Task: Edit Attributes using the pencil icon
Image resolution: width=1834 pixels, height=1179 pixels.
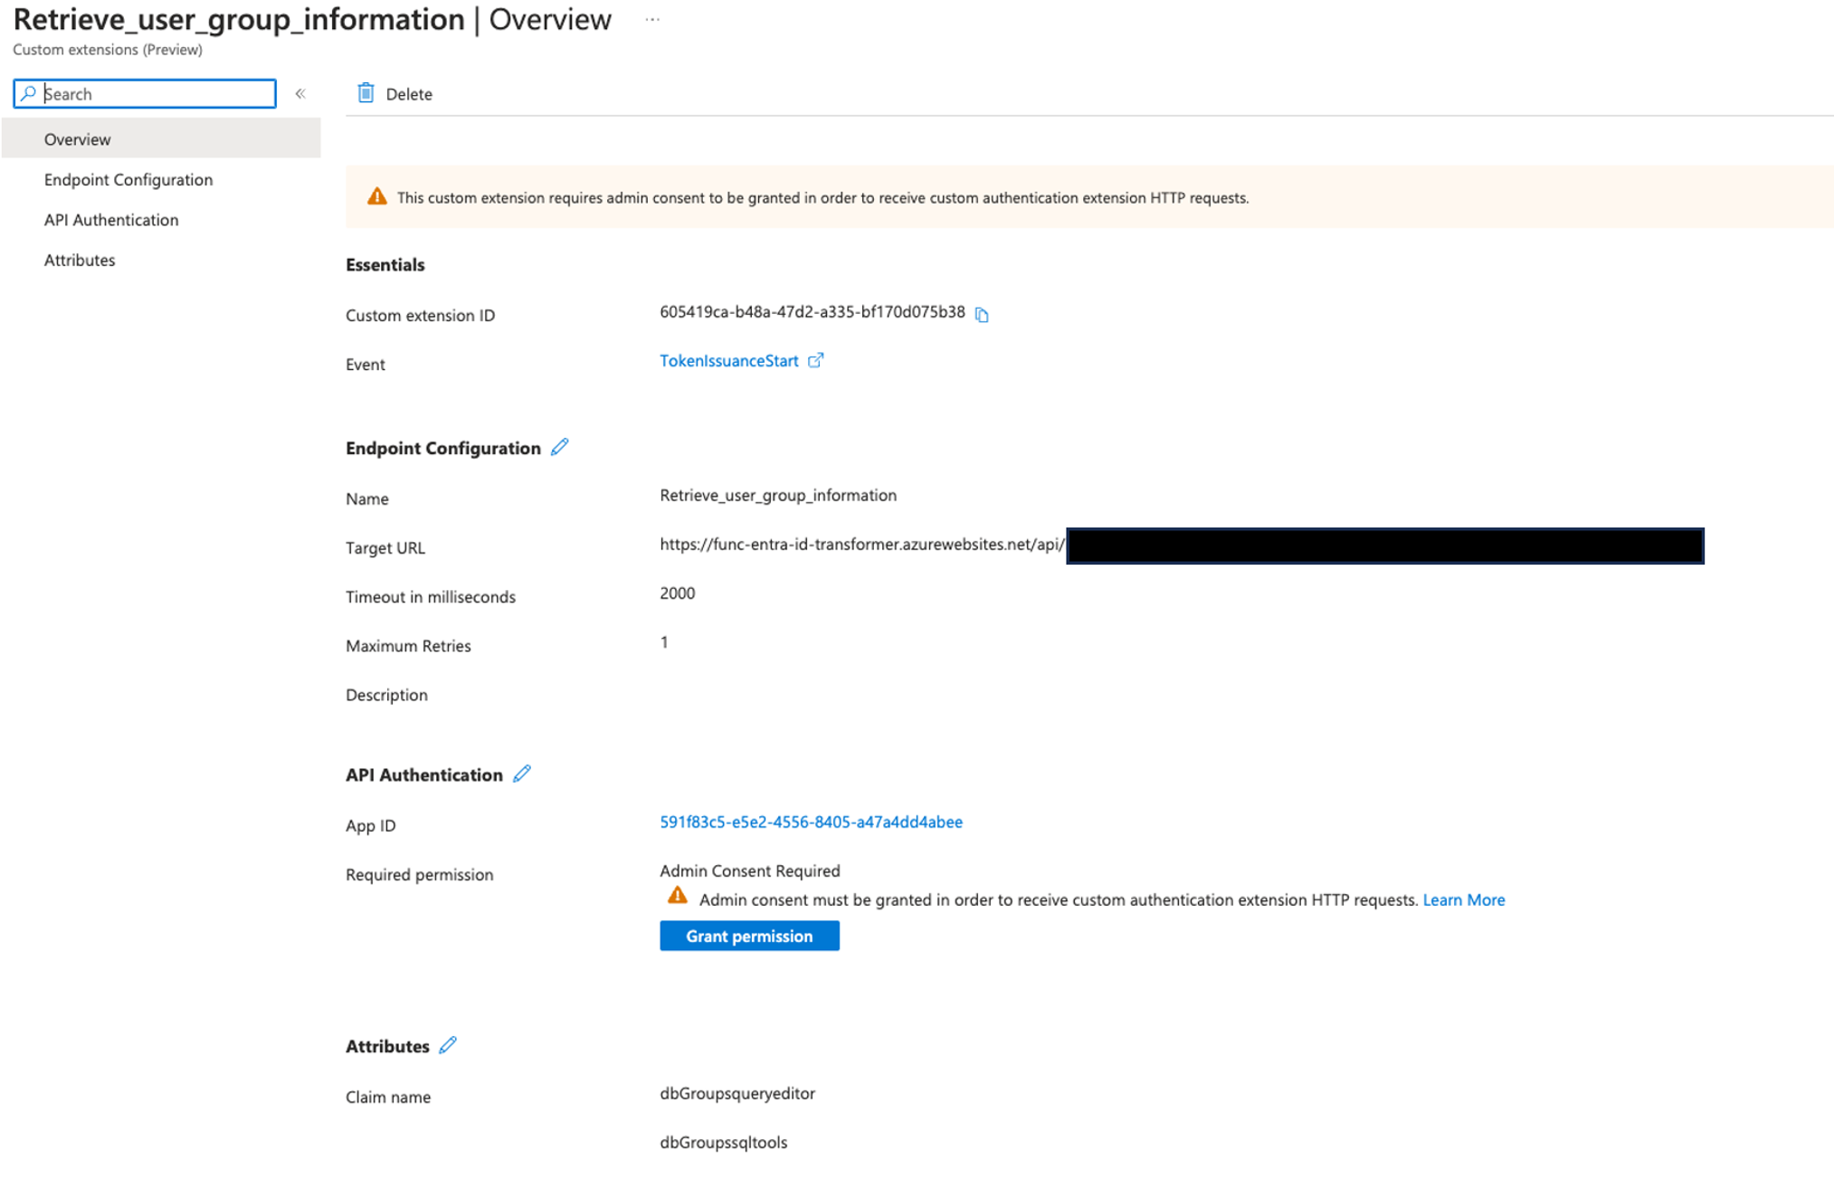Action: coord(448,1045)
